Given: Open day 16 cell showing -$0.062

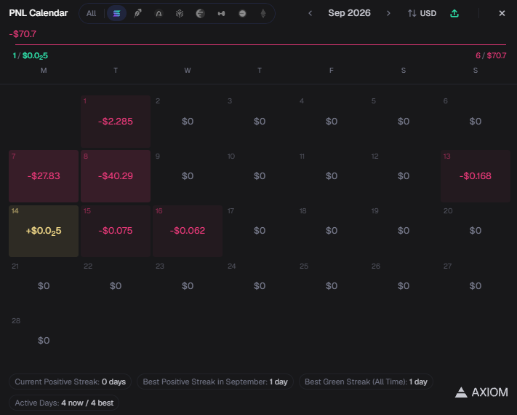Looking at the screenshot, I should point(188,231).
